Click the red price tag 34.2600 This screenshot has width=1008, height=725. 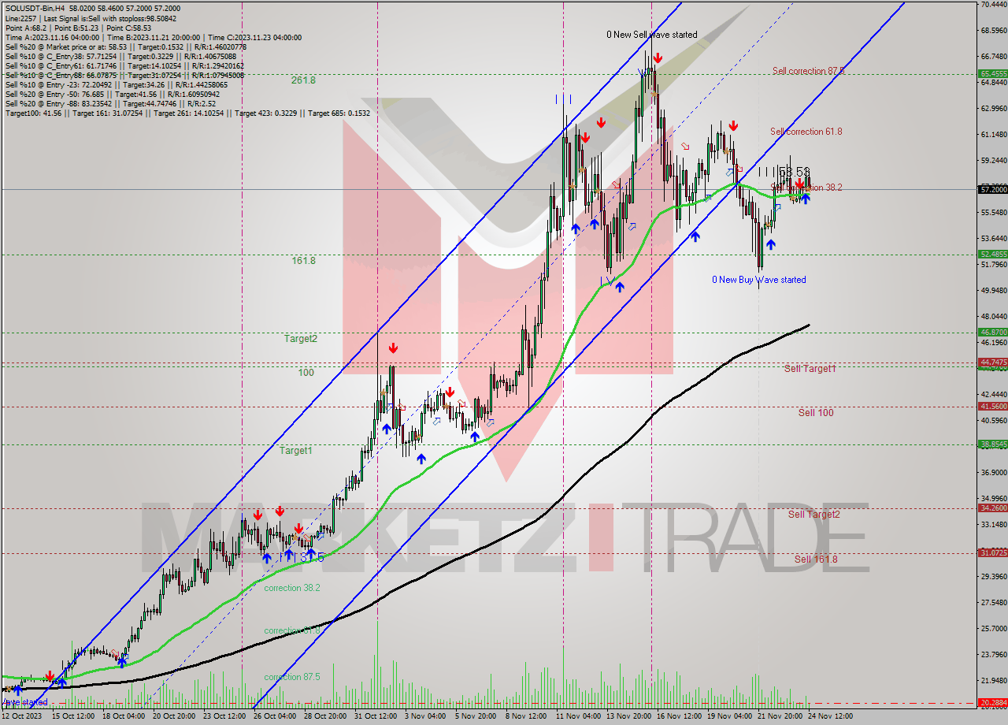[992, 507]
